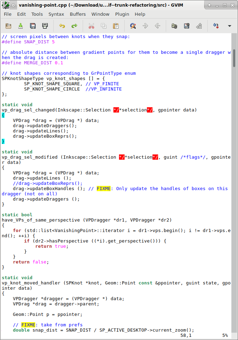Image resolution: width=238 pixels, height=340 pixels.
Task: Open the Window menu
Action: pyautogui.click(x=100, y=14)
